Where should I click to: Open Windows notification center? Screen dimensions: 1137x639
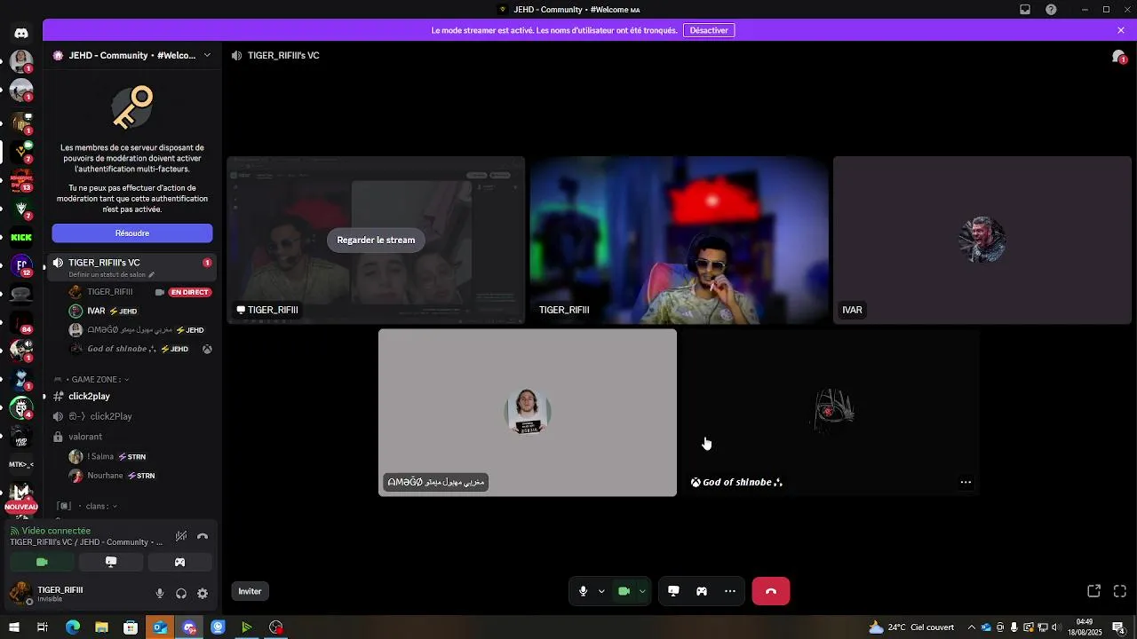1118,627
